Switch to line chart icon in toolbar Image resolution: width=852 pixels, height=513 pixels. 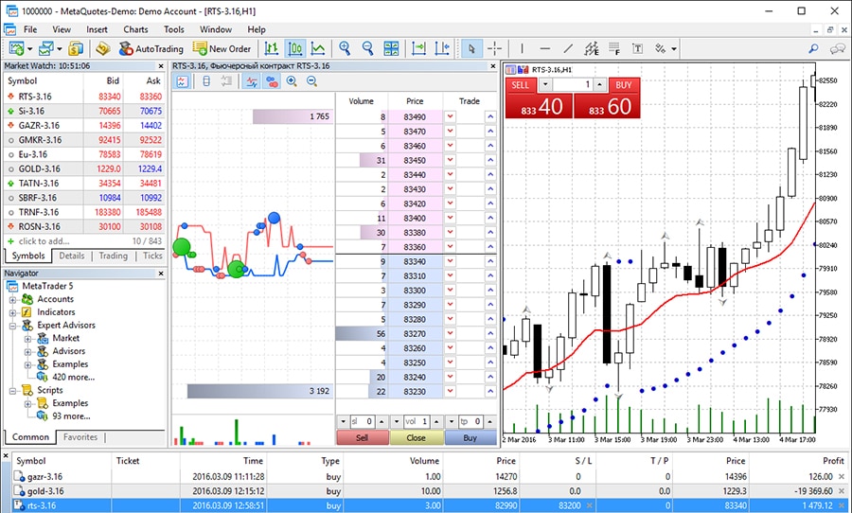pyautogui.click(x=319, y=48)
